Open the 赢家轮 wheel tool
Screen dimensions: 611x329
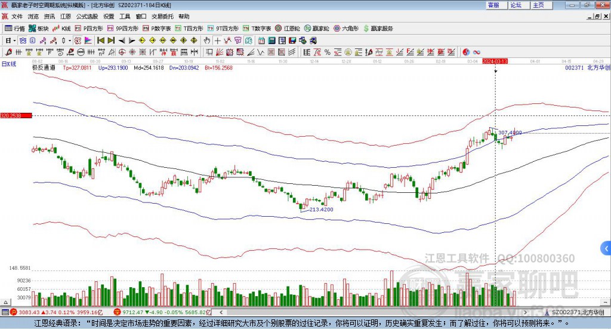pyautogui.click(x=316, y=29)
